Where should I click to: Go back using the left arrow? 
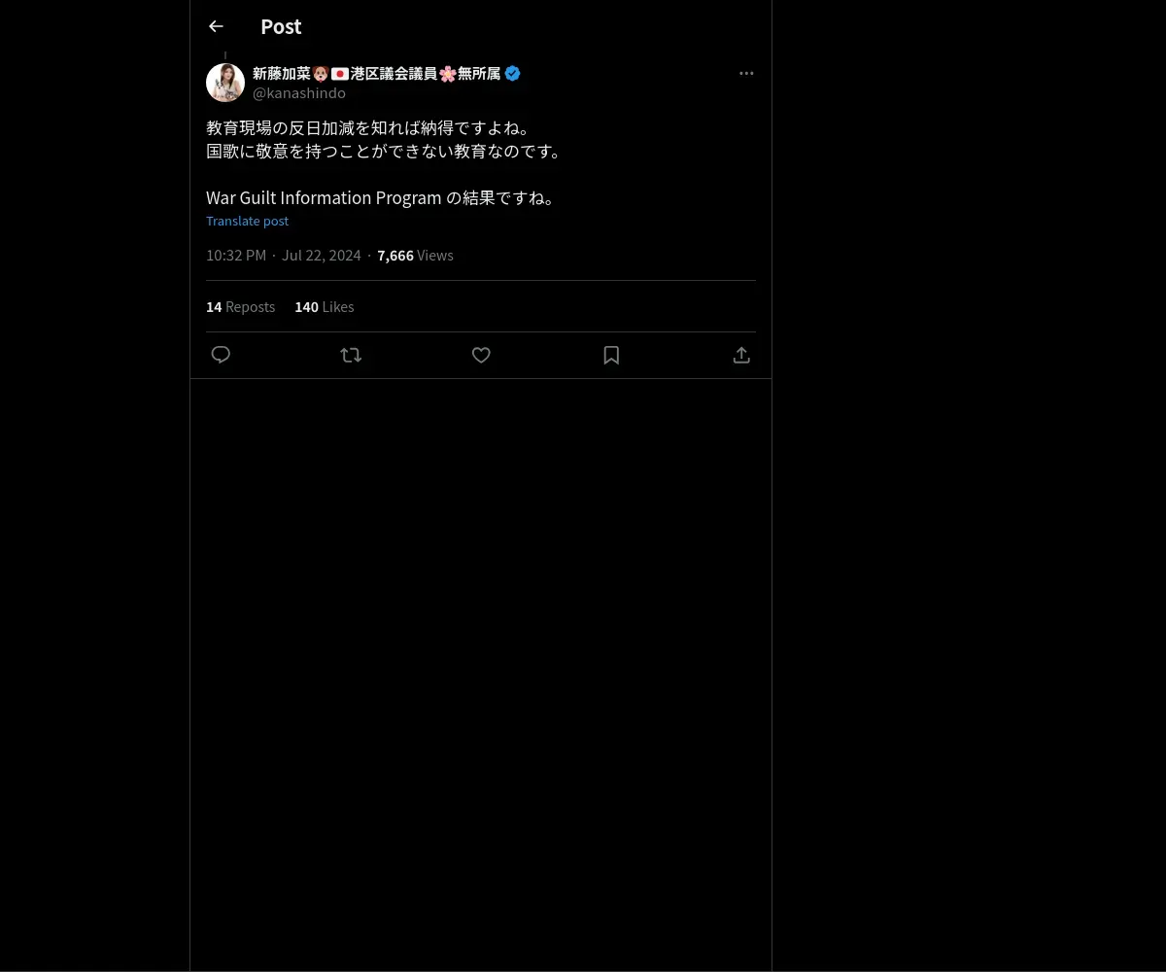coord(216,26)
